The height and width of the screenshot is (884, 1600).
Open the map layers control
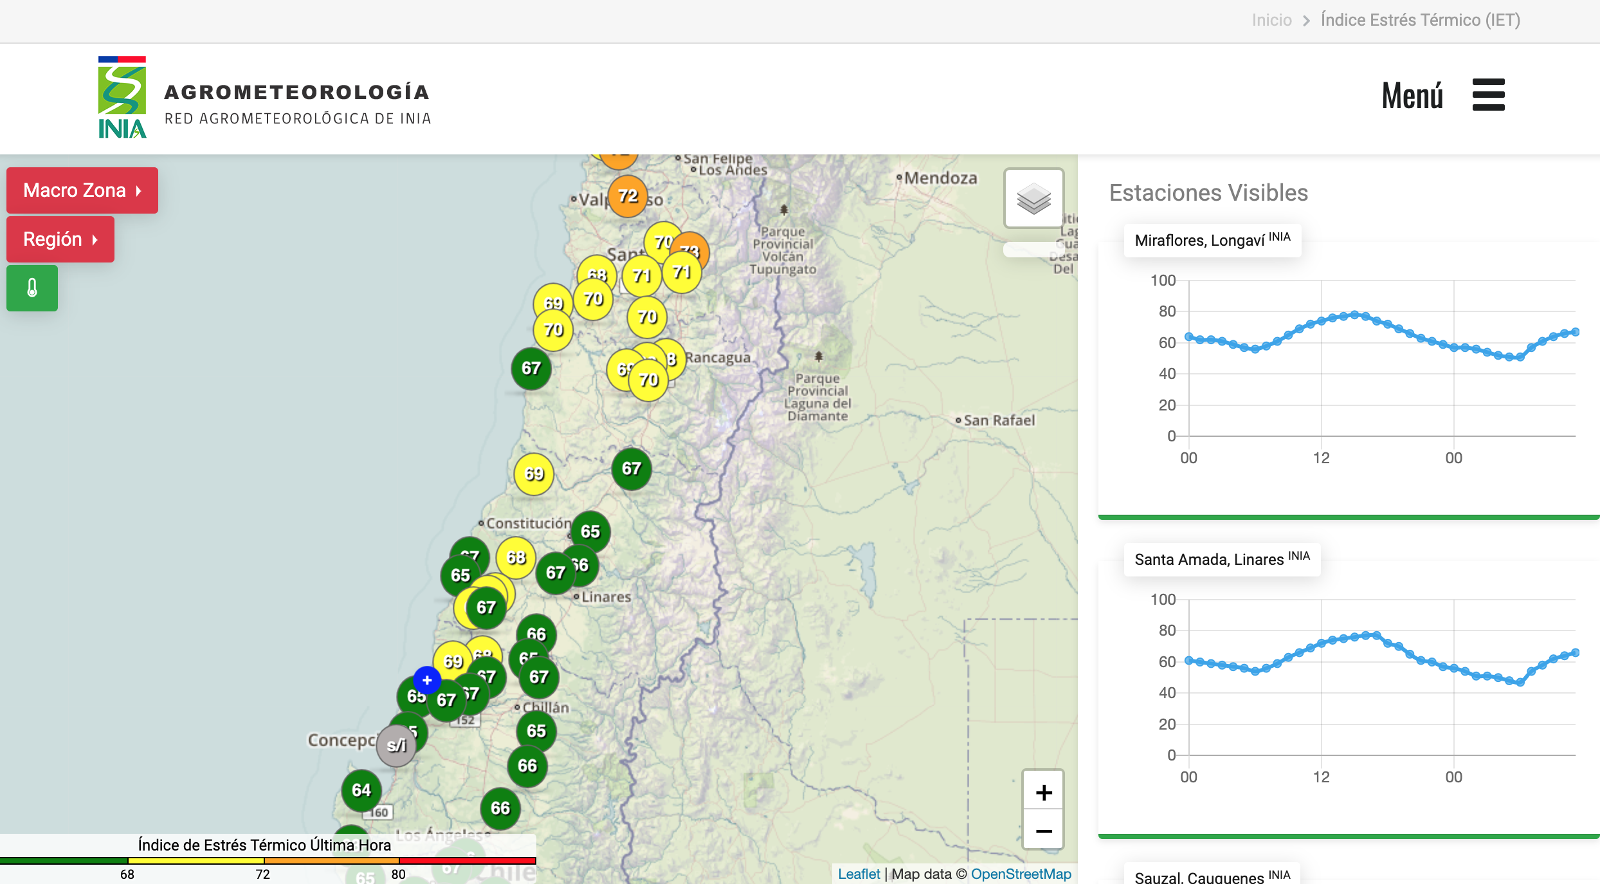[1034, 198]
